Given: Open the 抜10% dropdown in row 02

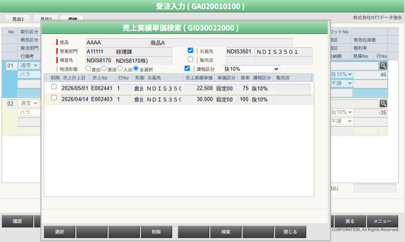Looking at the screenshot, I should tap(341, 112).
